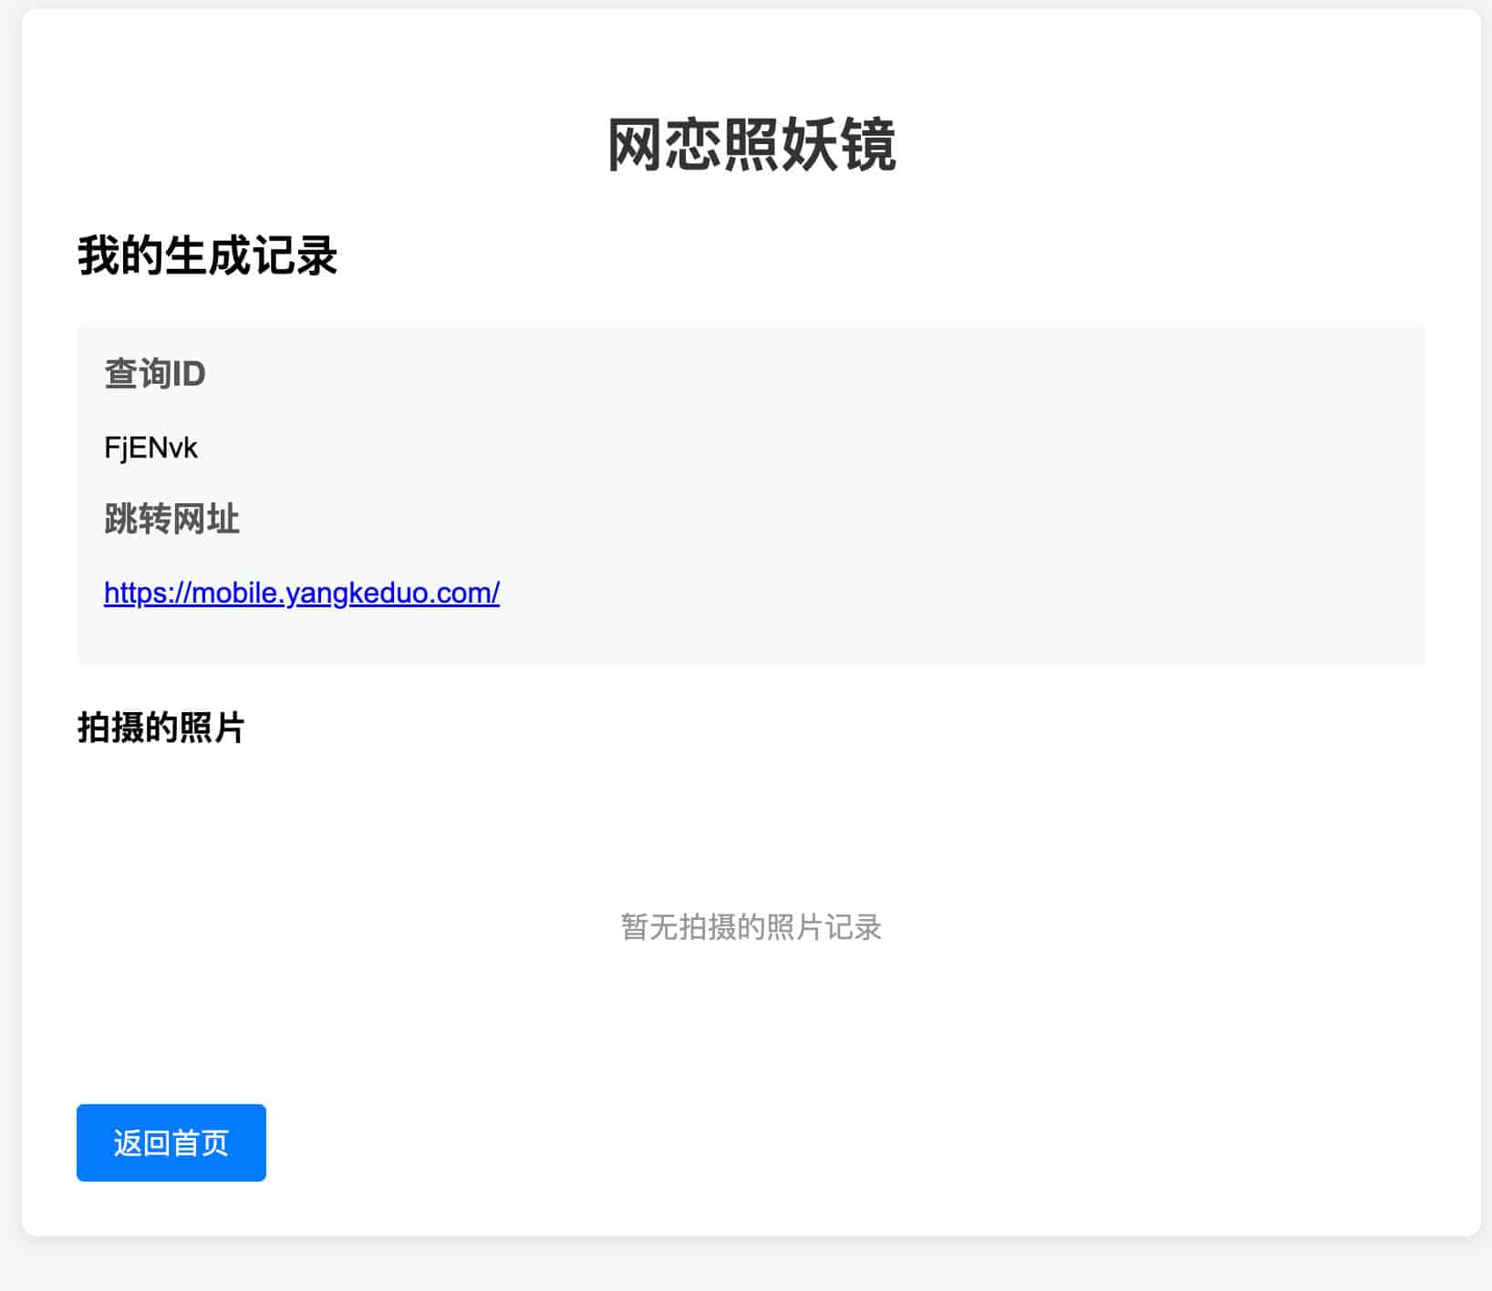Viewport: 1492px width, 1291px height.
Task: Click the 拍摄的照片 heading
Action: click(161, 728)
